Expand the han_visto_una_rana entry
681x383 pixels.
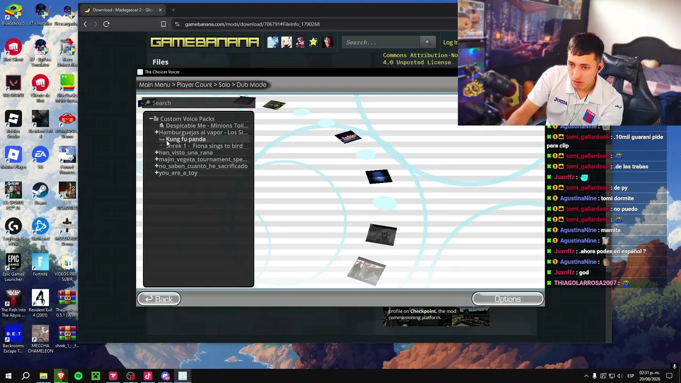(156, 153)
